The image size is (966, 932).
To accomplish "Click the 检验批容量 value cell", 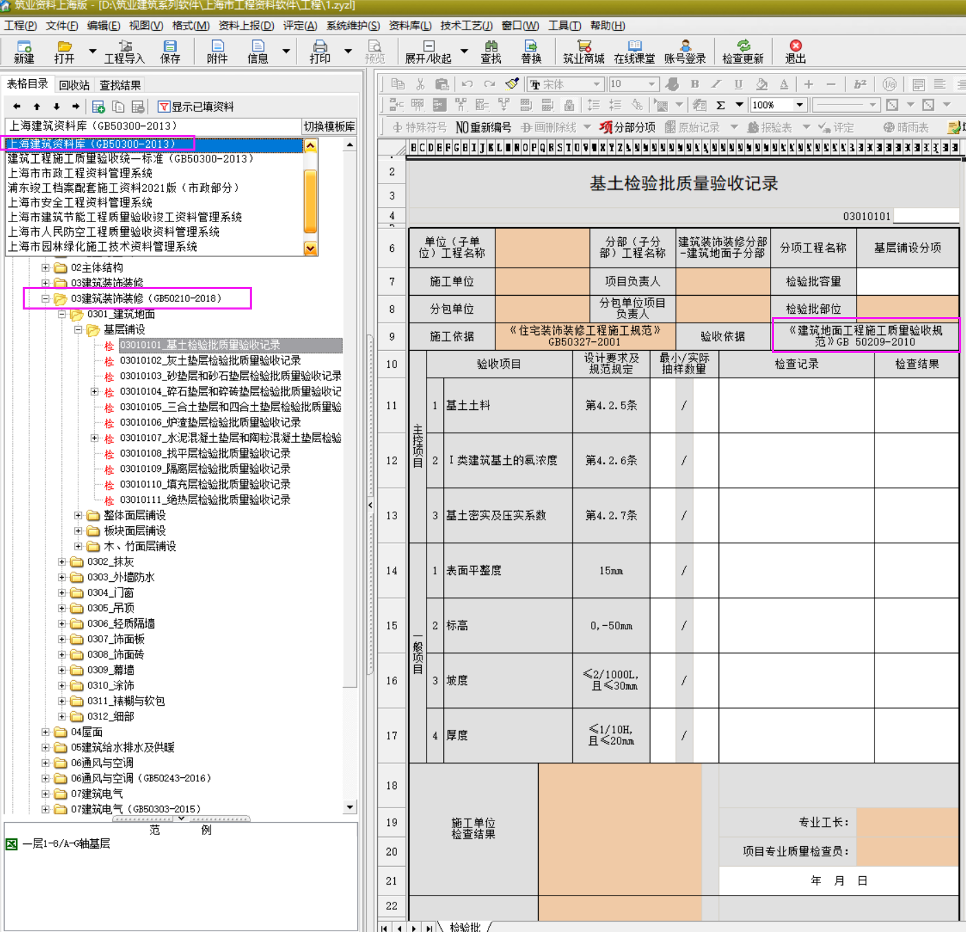I will pos(908,281).
